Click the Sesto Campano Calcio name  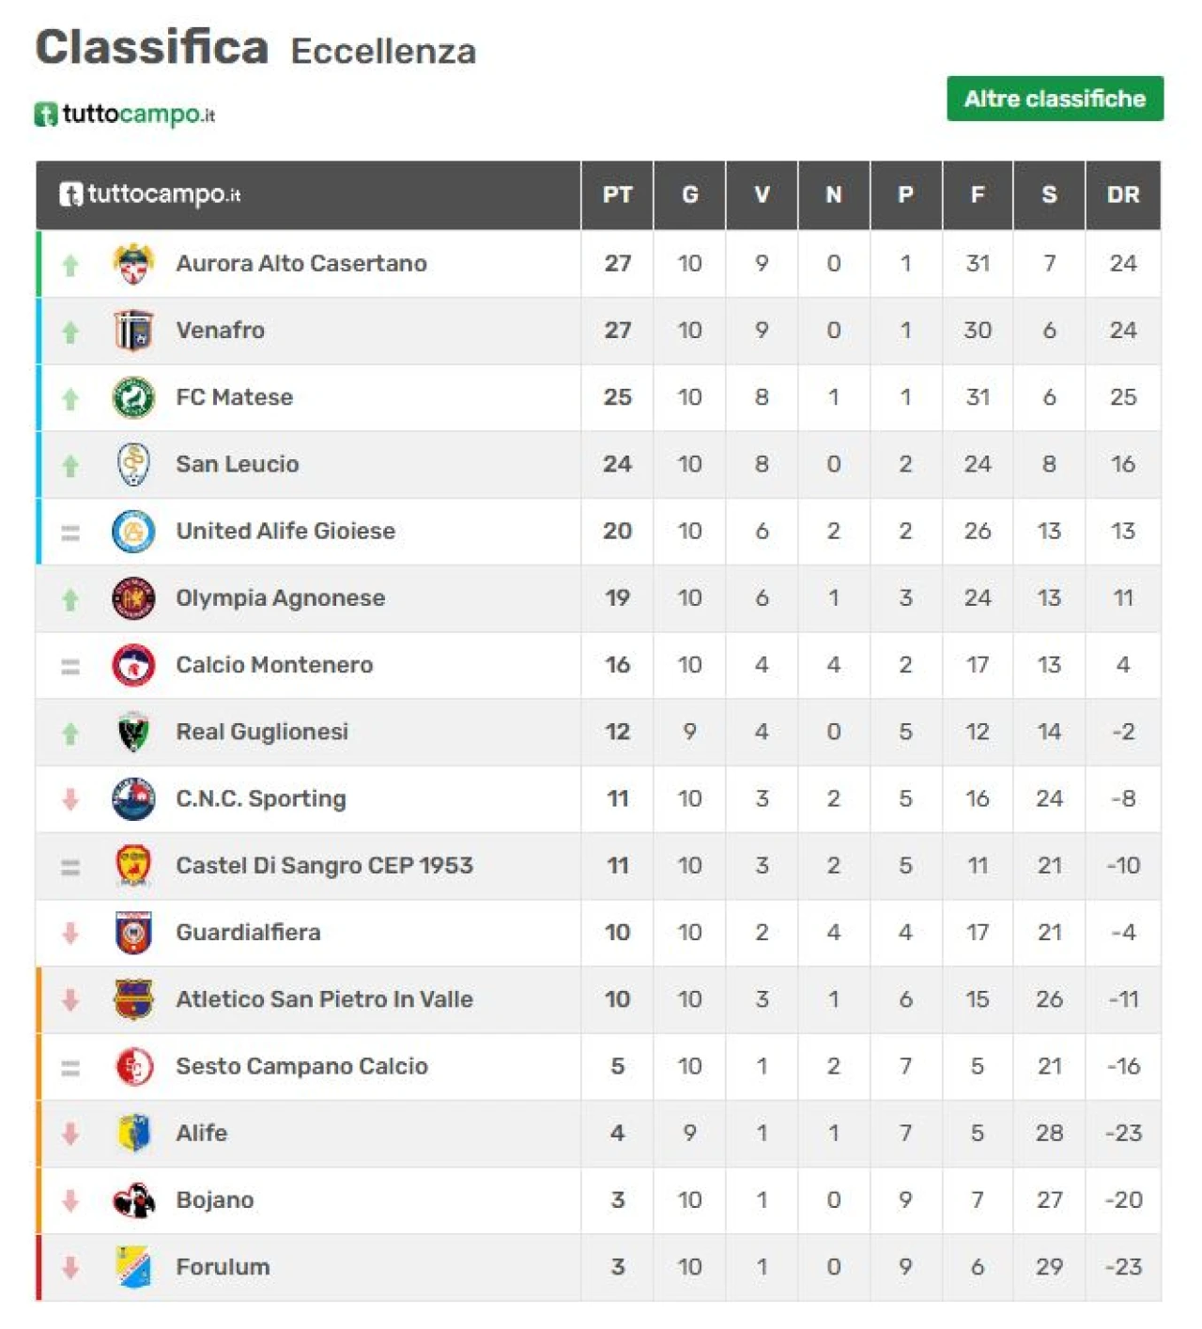(301, 1066)
